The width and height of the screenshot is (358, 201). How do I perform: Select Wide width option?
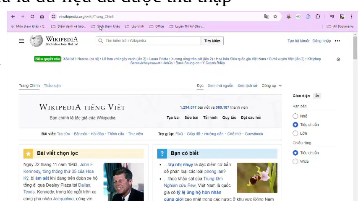point(295,161)
